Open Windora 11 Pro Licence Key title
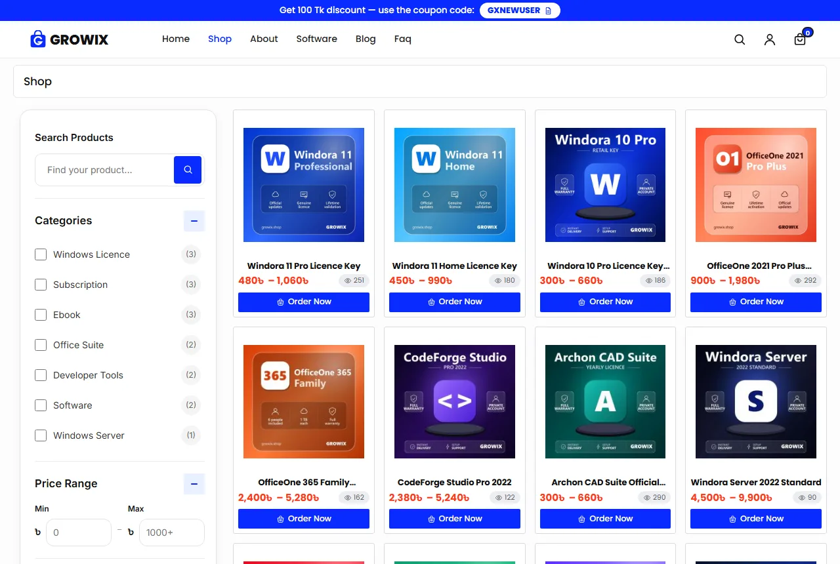840x564 pixels. pyautogui.click(x=304, y=266)
